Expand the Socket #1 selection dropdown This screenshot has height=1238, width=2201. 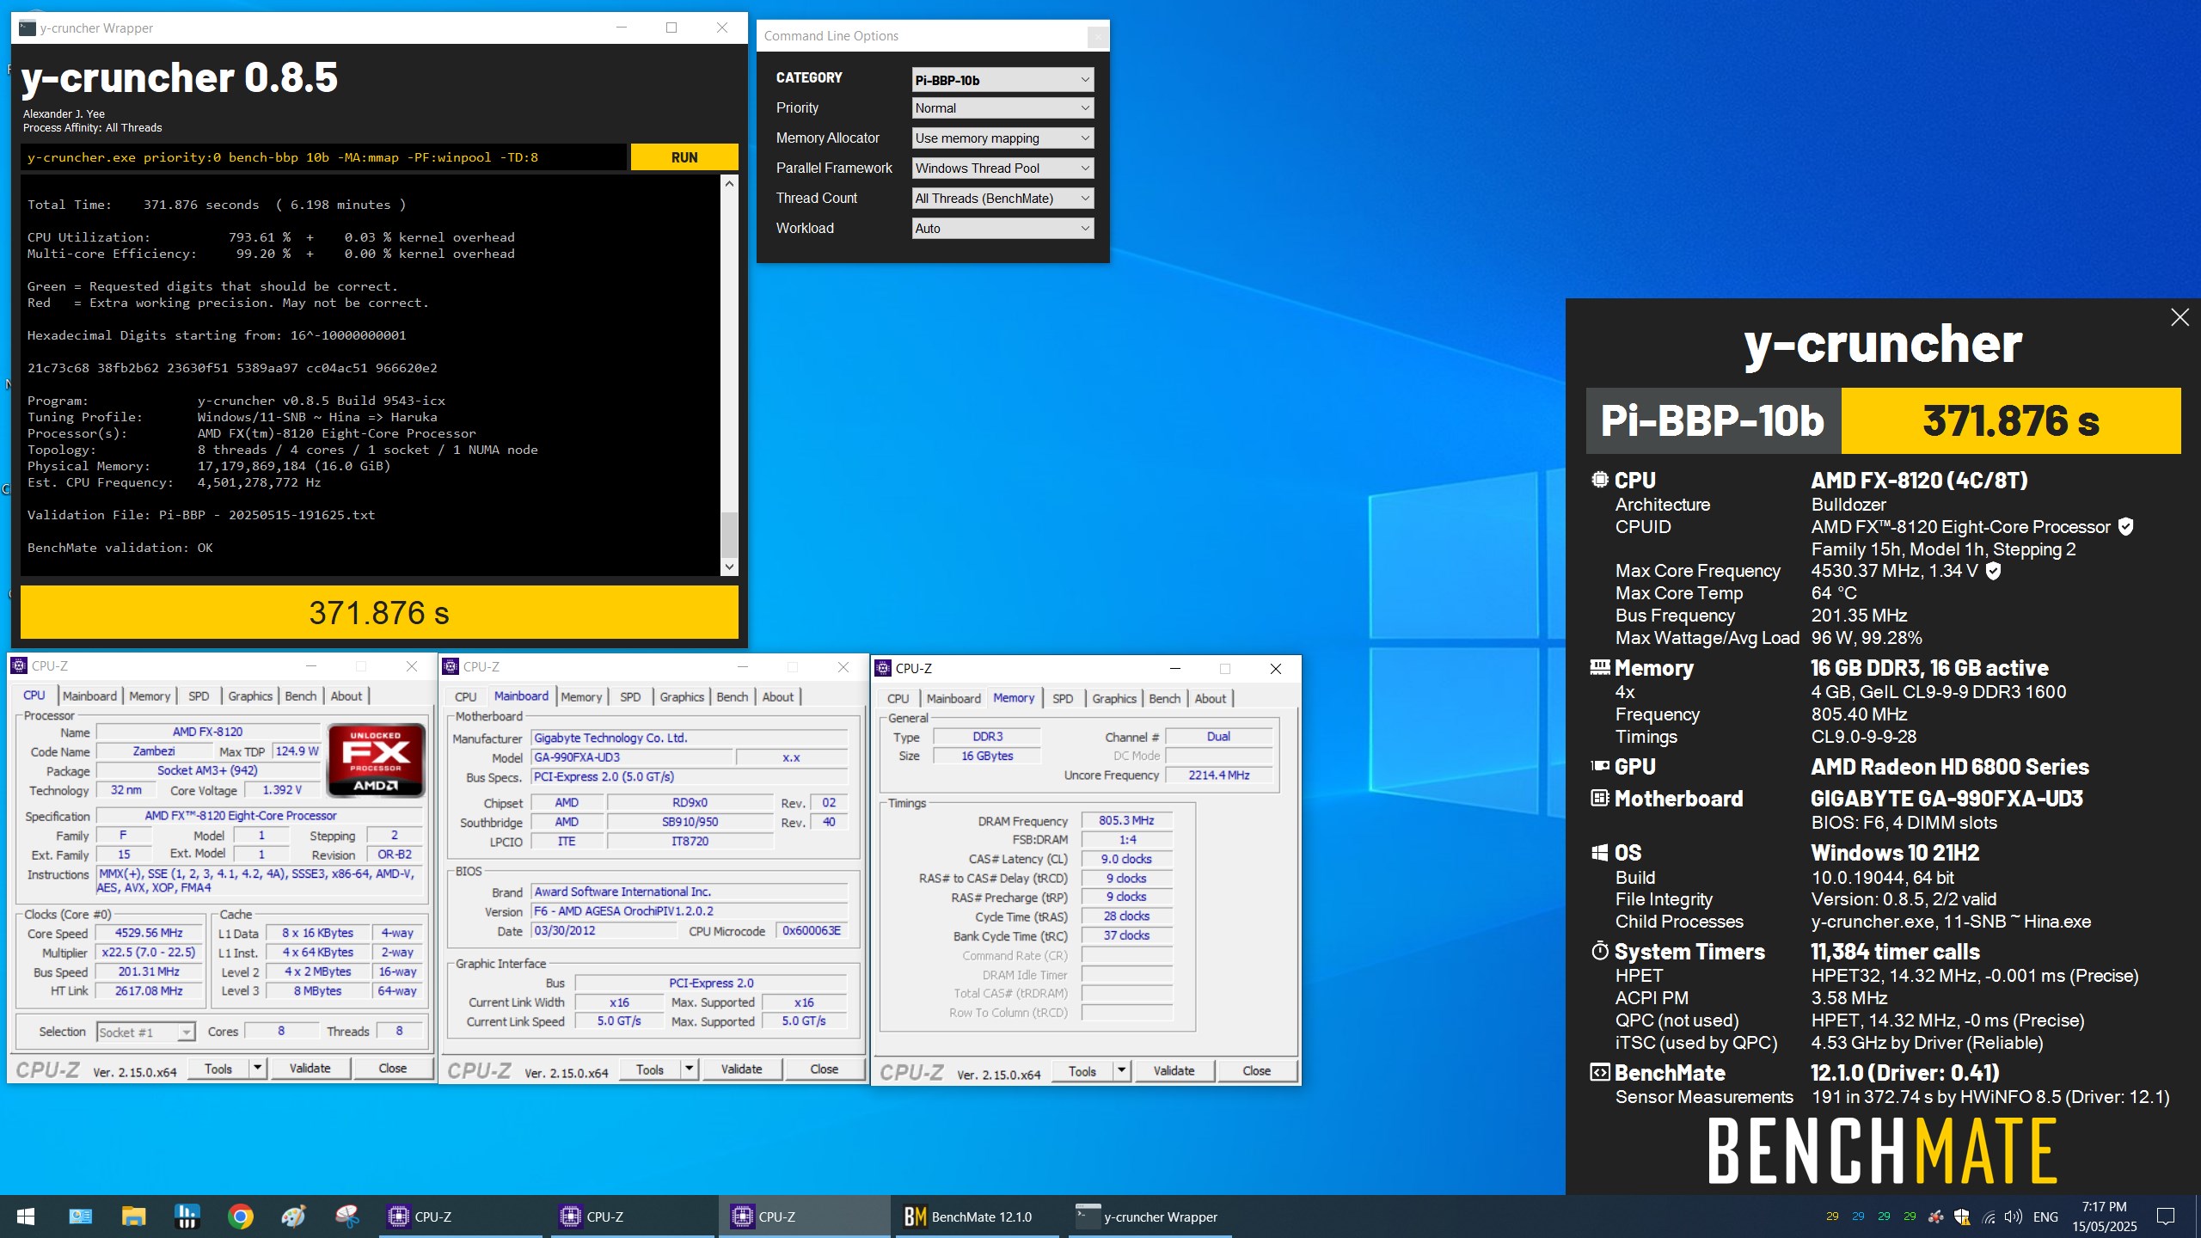(x=186, y=1032)
